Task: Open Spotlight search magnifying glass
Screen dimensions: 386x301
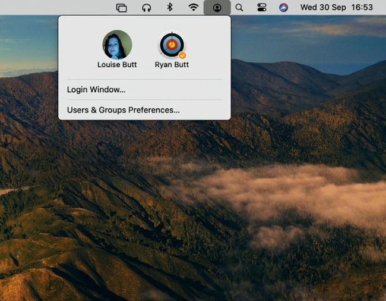Action: pos(239,8)
